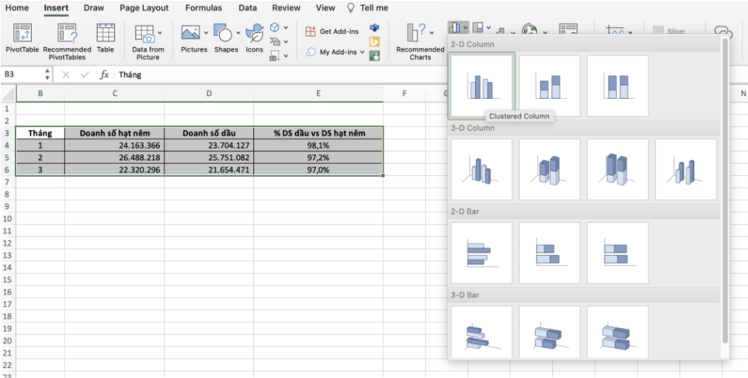The height and width of the screenshot is (378, 748).
Task: Open the Visio Data Visualizer add-in
Action: coord(374,28)
